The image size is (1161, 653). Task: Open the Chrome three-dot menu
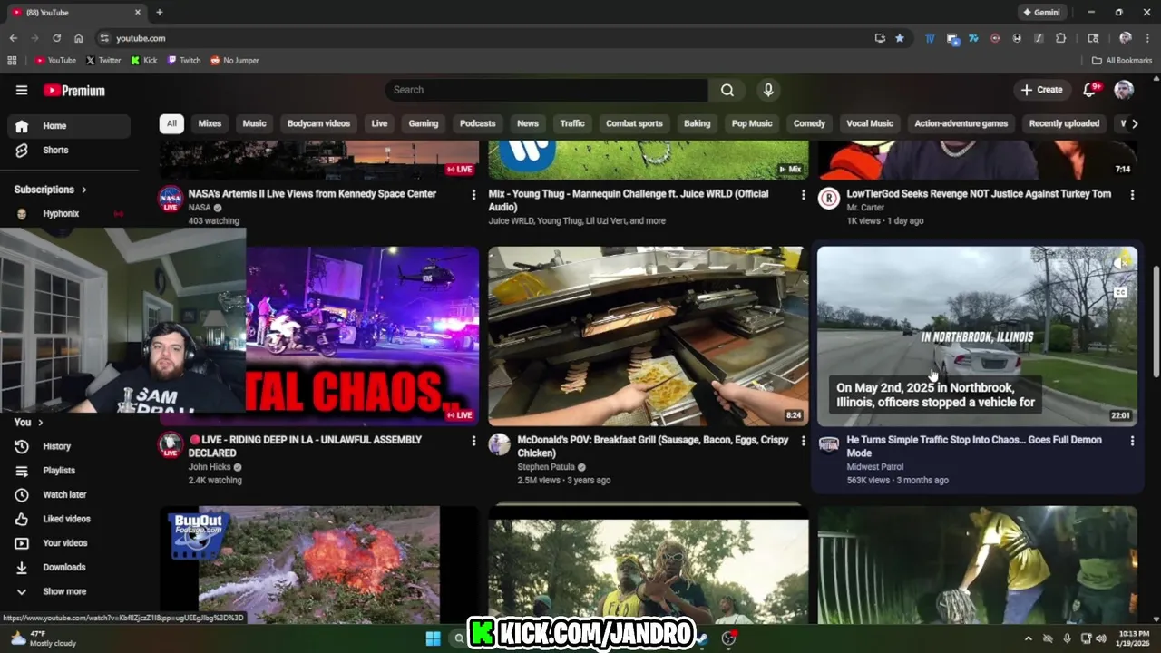(x=1146, y=38)
